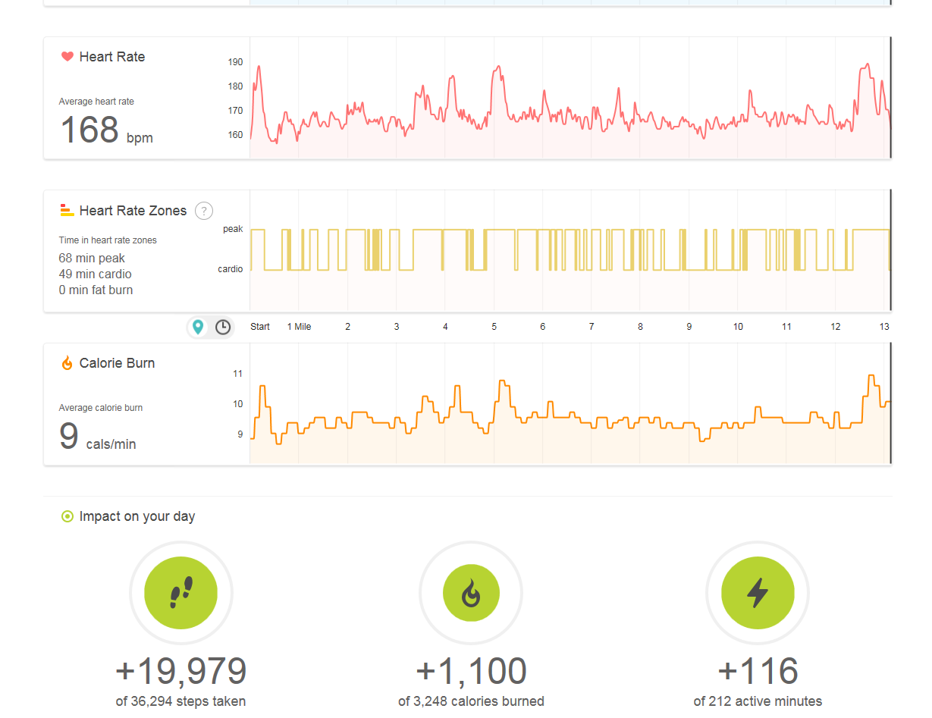
Task: Click the red heart icon beside Heart Rate
Action: (x=67, y=57)
